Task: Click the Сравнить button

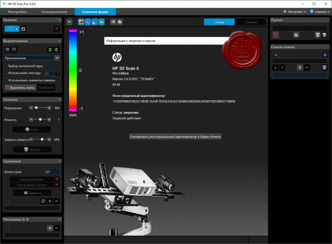Action: coord(32,193)
